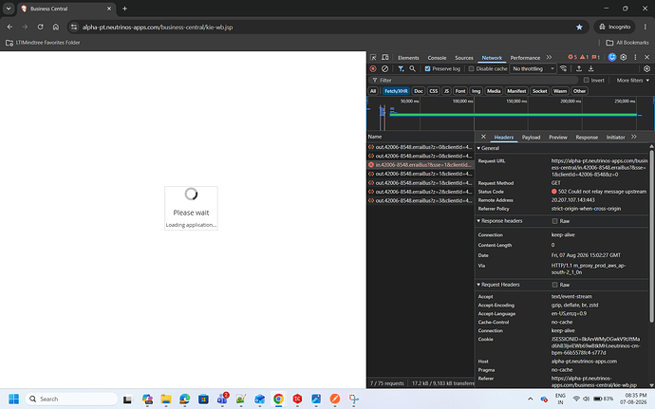Open All Bookmarks folder
Viewport: 655px width, 409px height.
pyautogui.click(x=627, y=43)
